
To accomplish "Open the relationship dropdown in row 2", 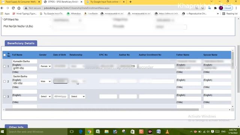I will point(78,81).
